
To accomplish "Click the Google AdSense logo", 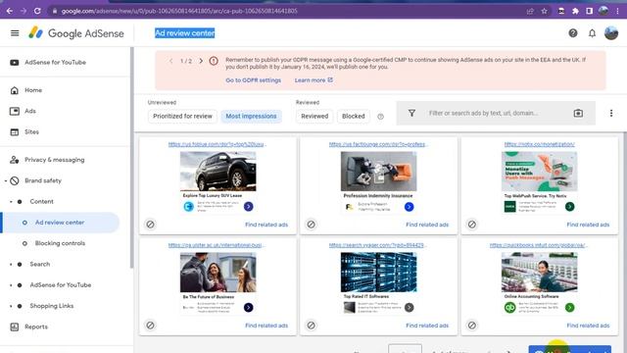I will point(76,33).
